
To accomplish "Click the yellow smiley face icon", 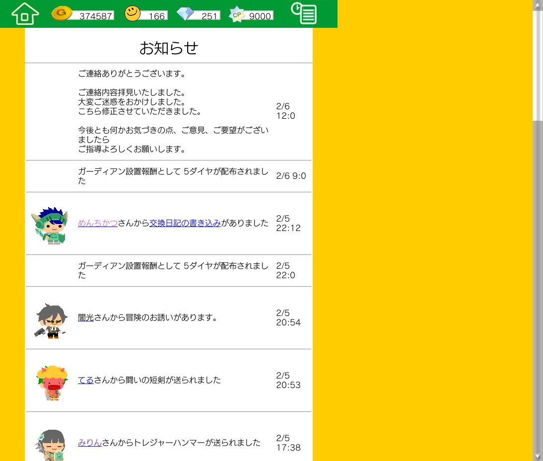I will [133, 13].
